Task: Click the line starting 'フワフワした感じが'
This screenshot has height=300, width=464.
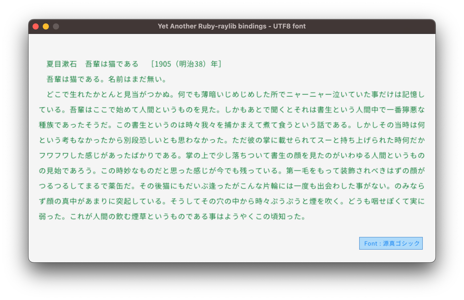Action: click(232, 155)
